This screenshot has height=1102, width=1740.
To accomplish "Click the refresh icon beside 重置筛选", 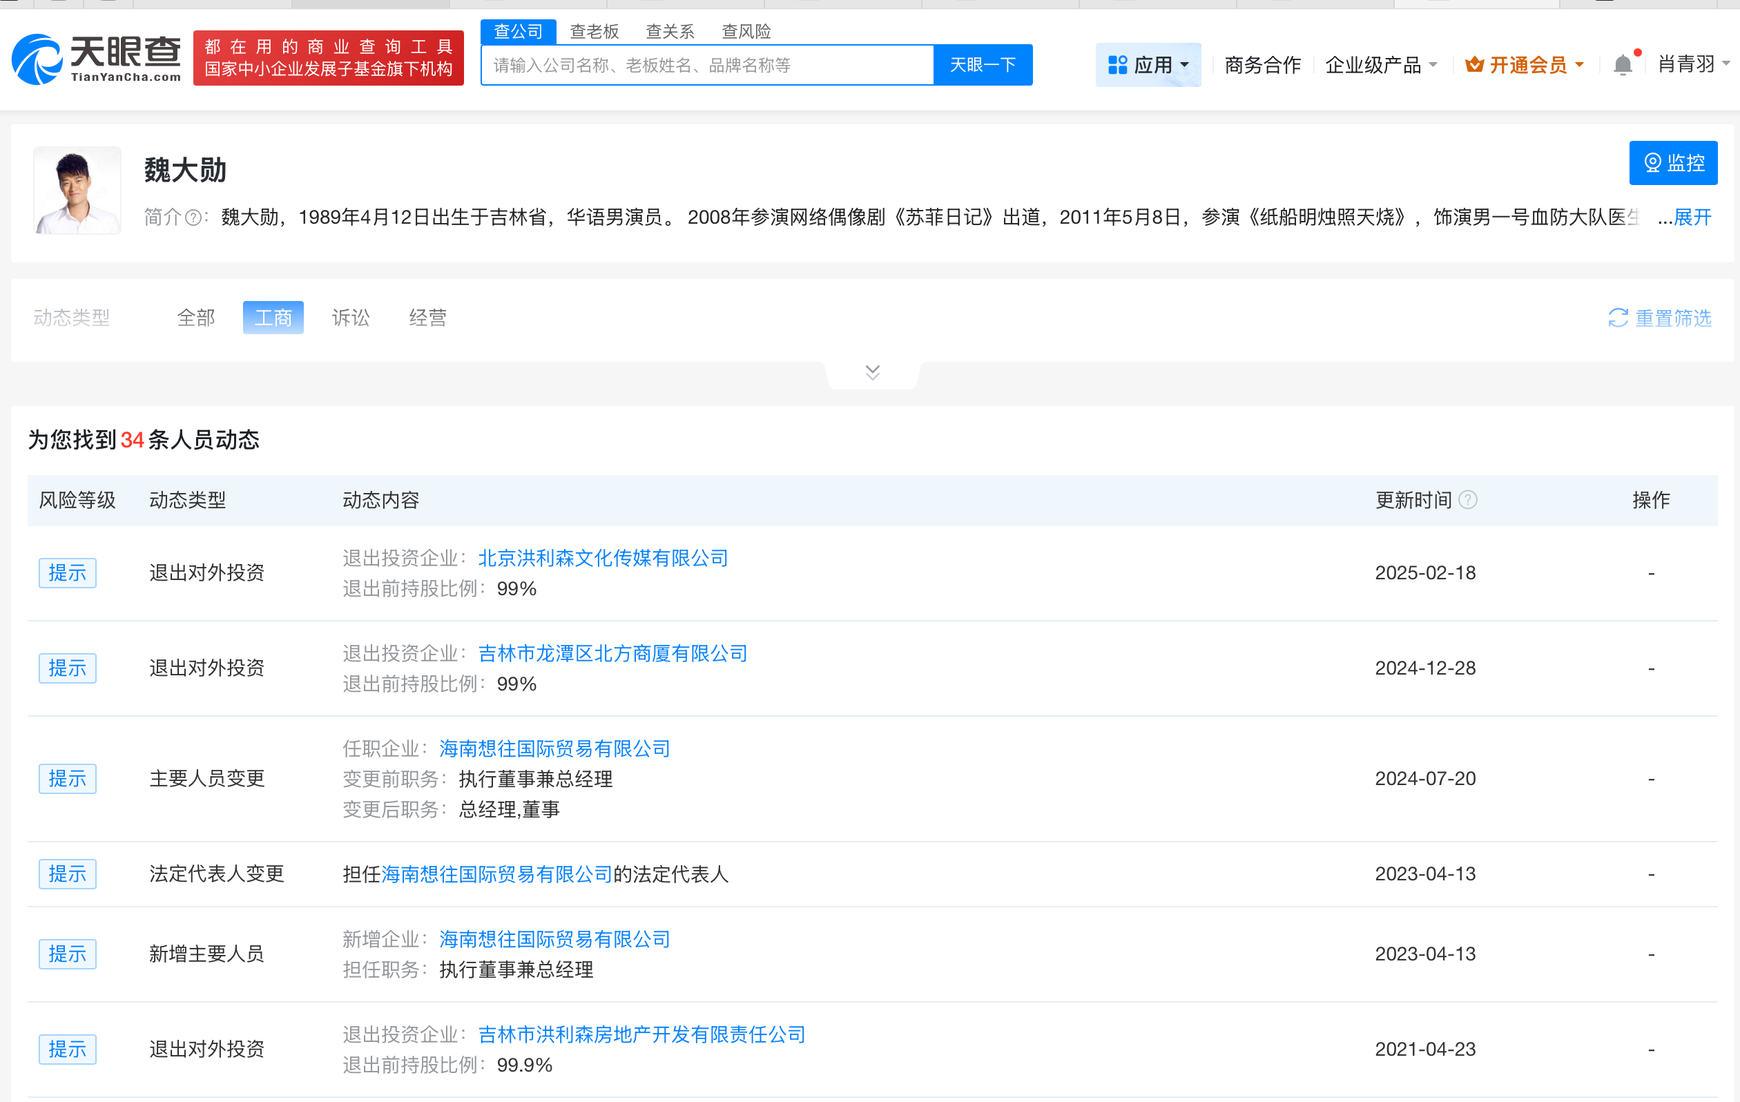I will pyautogui.click(x=1617, y=318).
